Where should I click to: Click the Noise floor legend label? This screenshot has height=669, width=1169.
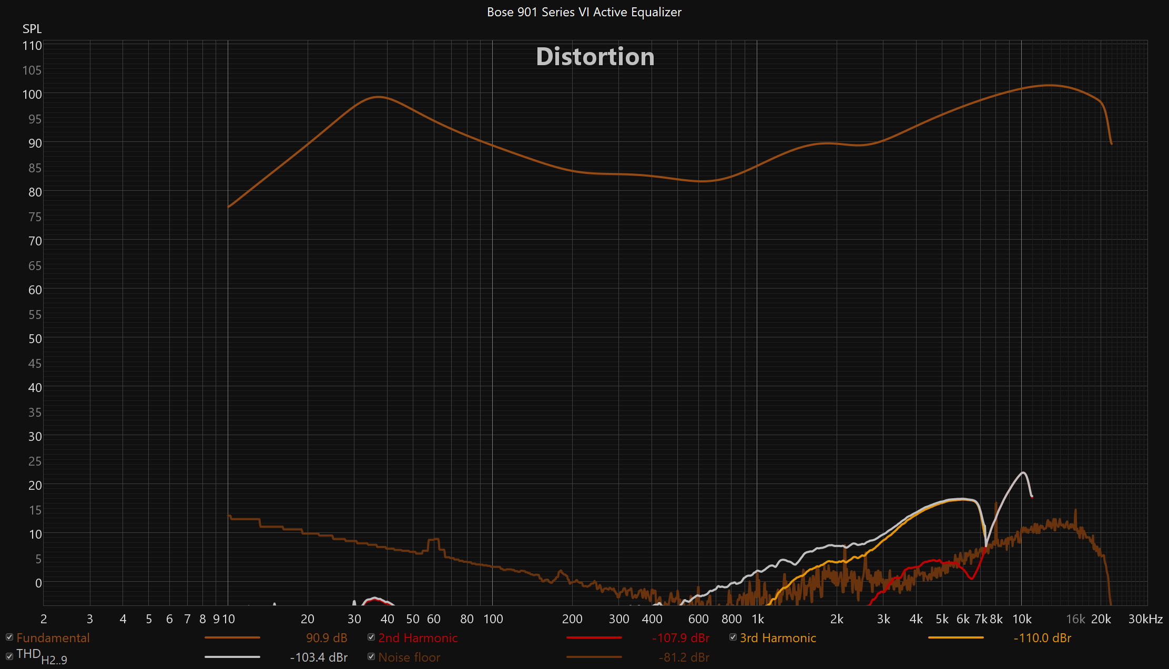click(409, 657)
